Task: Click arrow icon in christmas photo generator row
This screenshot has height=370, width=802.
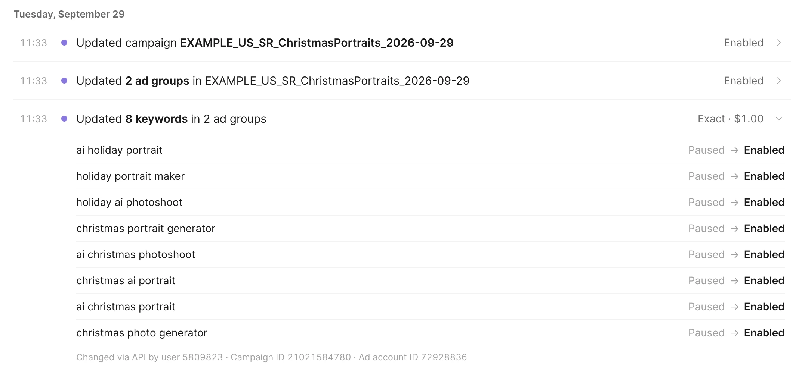Action: pos(734,333)
